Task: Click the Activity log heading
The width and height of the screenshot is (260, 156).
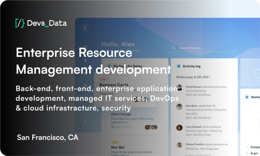Action: point(191,66)
